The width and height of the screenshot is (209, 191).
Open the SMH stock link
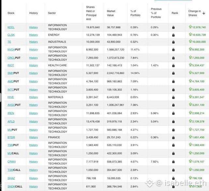click(10, 73)
